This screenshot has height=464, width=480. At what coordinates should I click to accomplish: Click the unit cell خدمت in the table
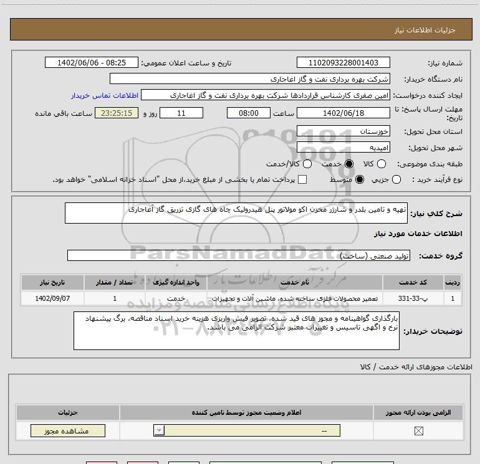tap(176, 298)
